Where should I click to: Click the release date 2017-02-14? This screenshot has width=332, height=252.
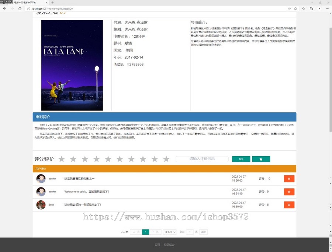(134, 57)
